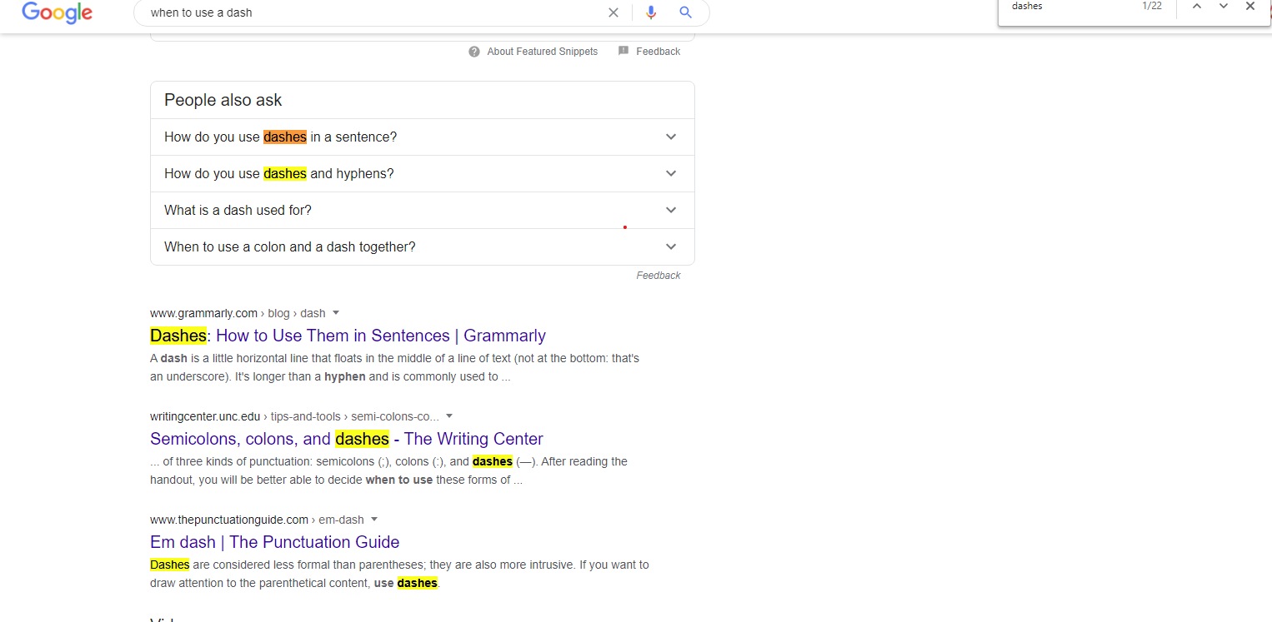The image size is (1272, 622).
Task: Open 'Semicolons, colons, and dashes - The Writing Center' result
Action: tap(347, 439)
